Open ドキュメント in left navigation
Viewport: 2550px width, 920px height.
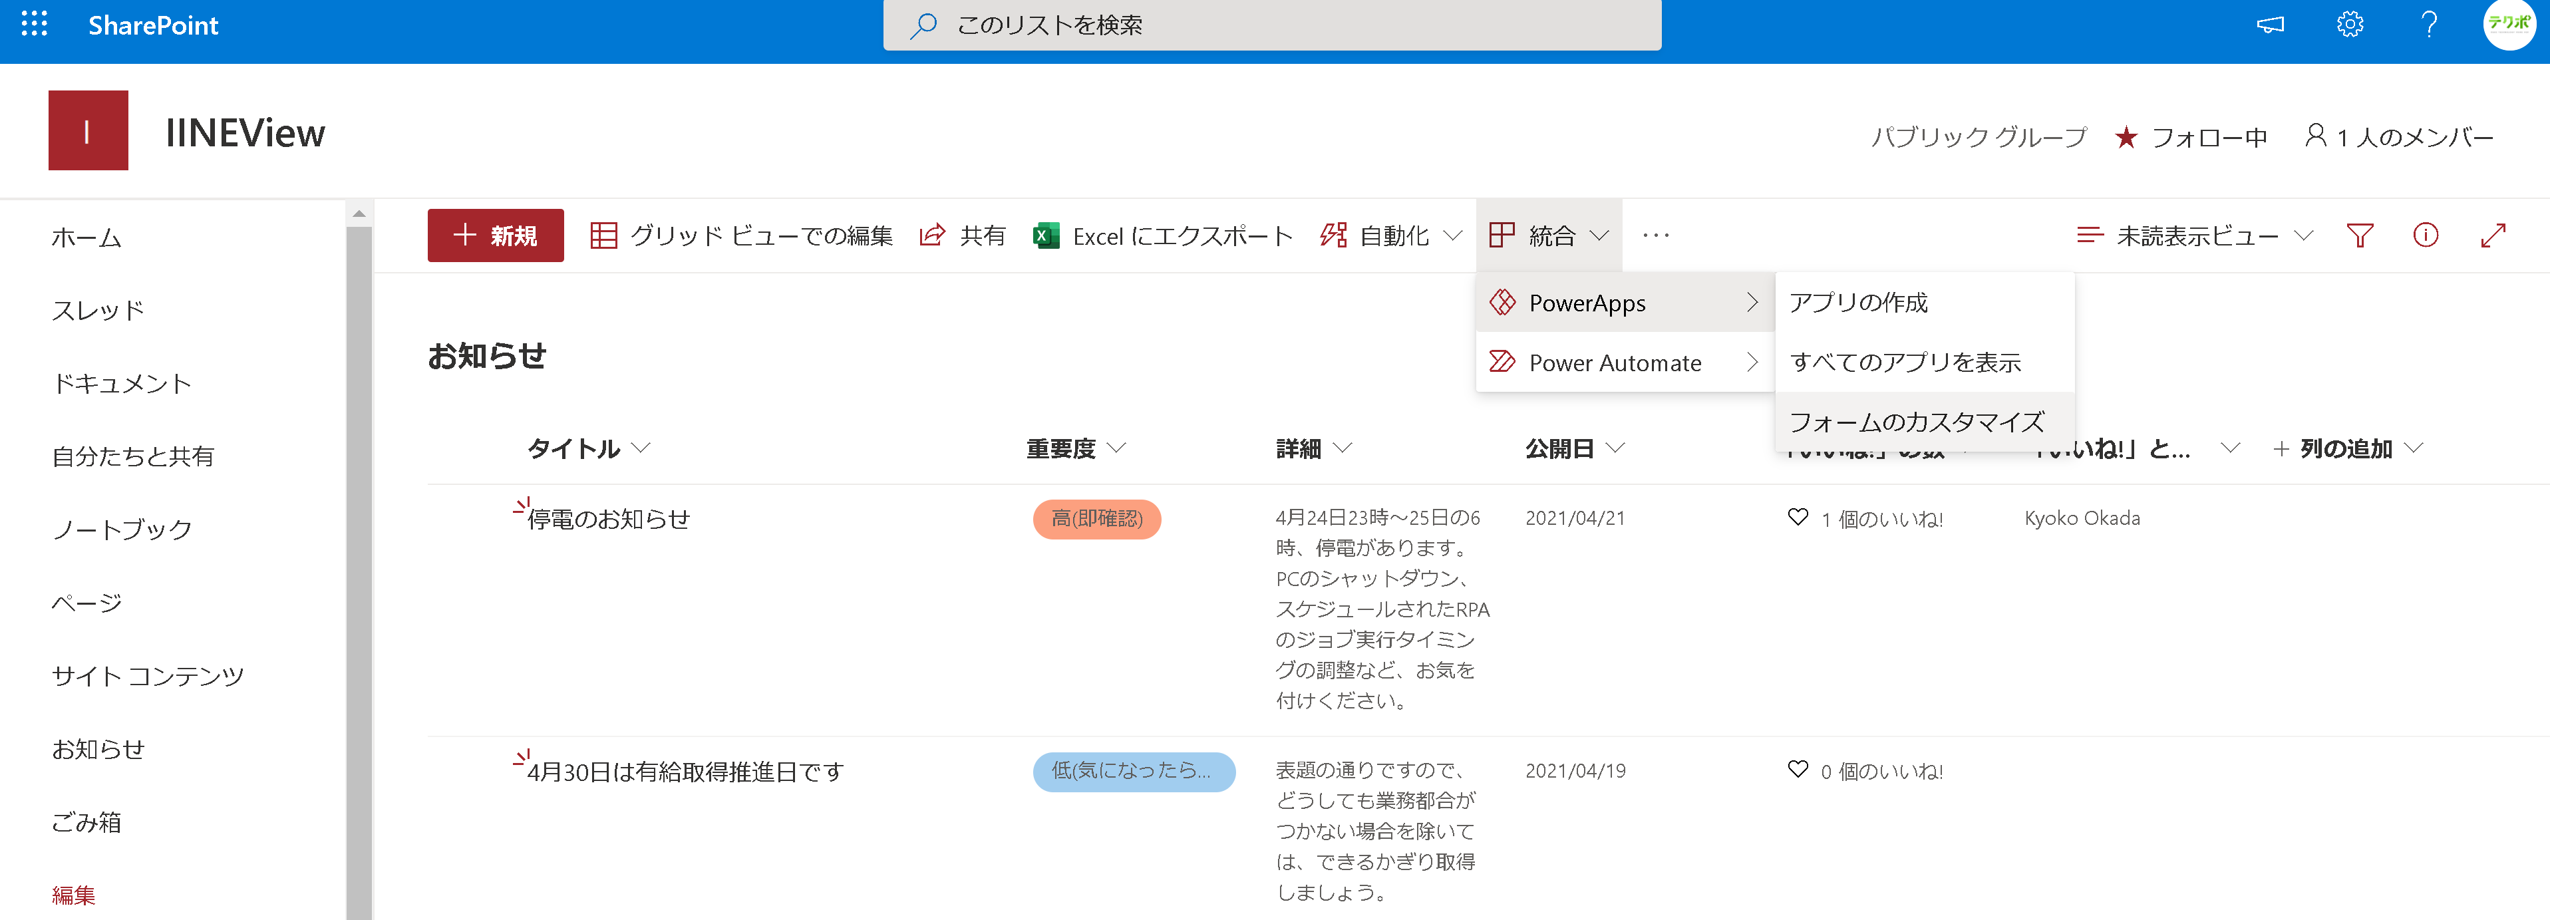(122, 383)
